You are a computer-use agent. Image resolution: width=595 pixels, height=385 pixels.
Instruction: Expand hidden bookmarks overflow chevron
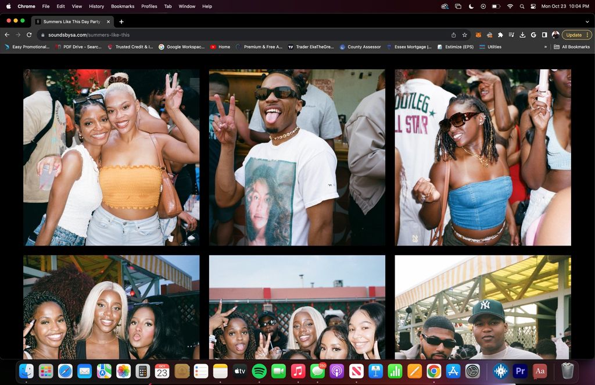pos(545,47)
